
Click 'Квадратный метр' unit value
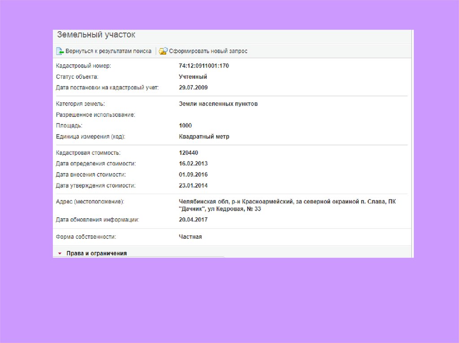[x=204, y=136]
